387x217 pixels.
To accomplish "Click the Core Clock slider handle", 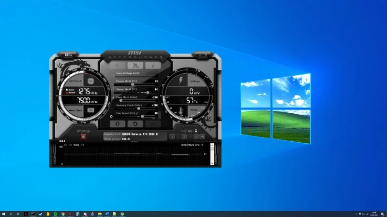I will [120, 100].
